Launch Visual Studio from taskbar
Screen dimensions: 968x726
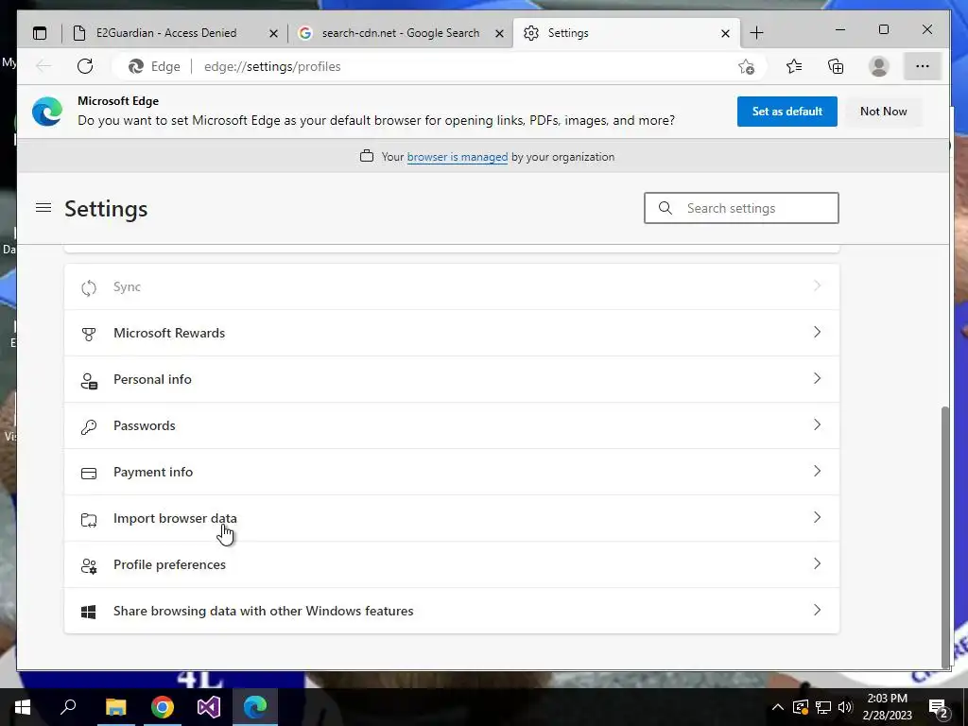(x=209, y=706)
